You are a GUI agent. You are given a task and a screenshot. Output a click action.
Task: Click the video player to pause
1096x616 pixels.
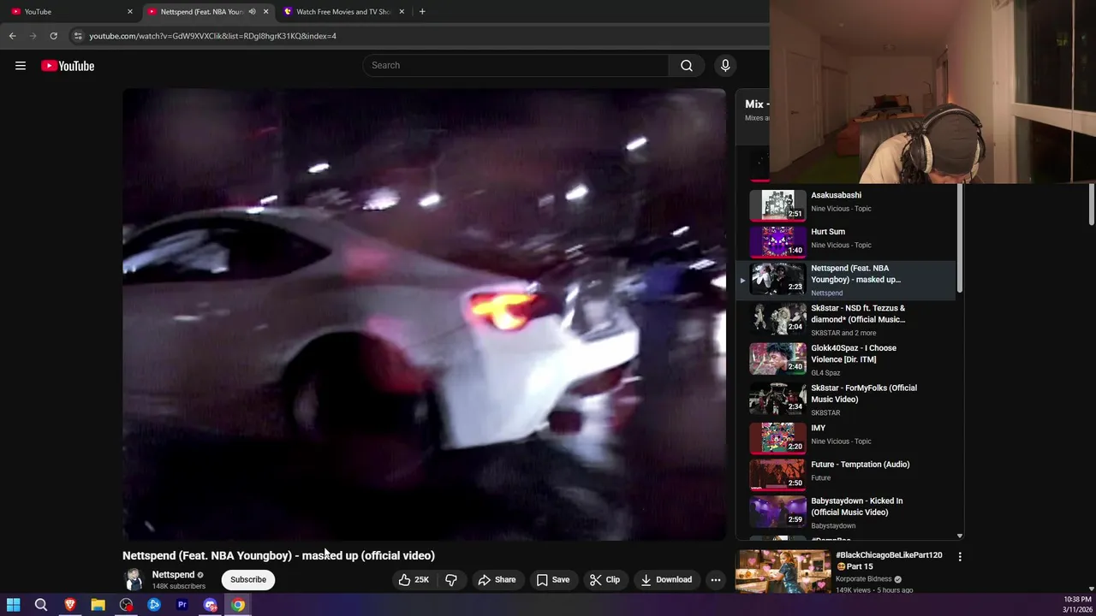click(x=424, y=314)
